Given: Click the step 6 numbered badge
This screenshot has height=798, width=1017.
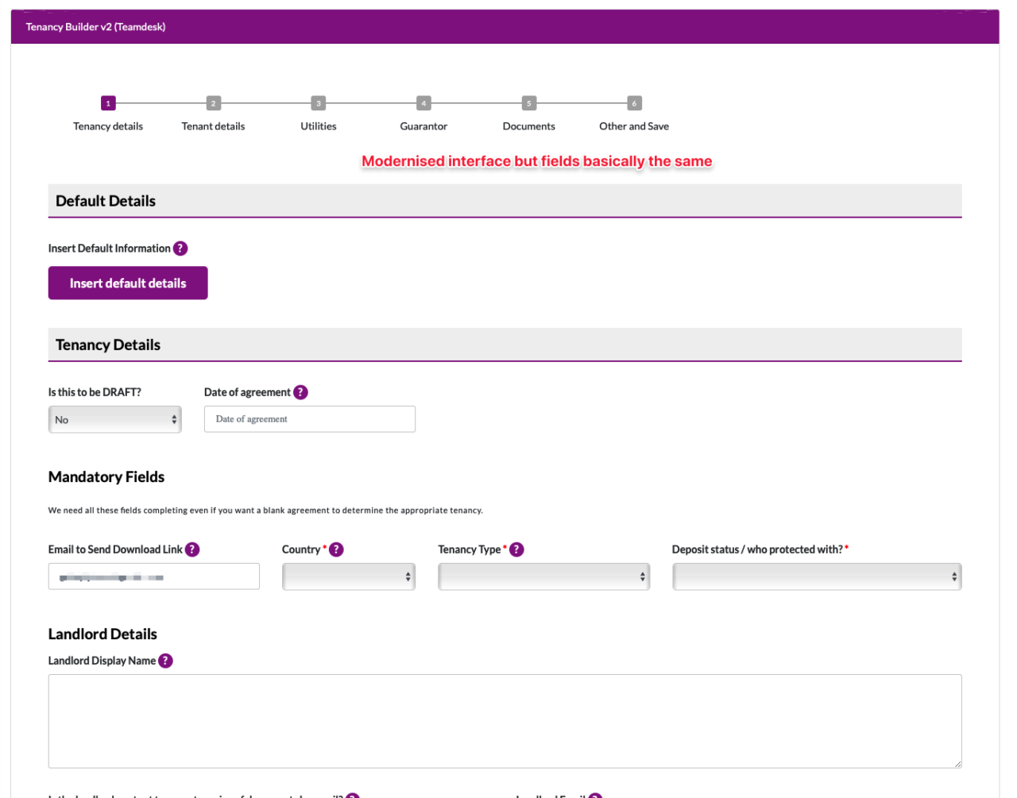Looking at the screenshot, I should (633, 102).
